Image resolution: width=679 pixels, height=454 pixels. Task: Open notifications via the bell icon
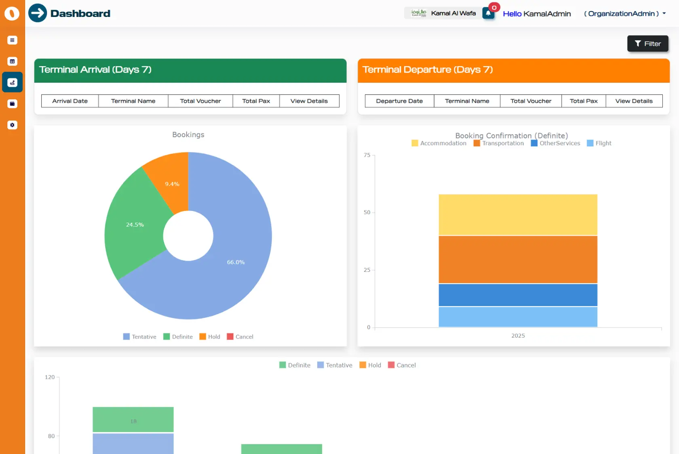coord(488,13)
